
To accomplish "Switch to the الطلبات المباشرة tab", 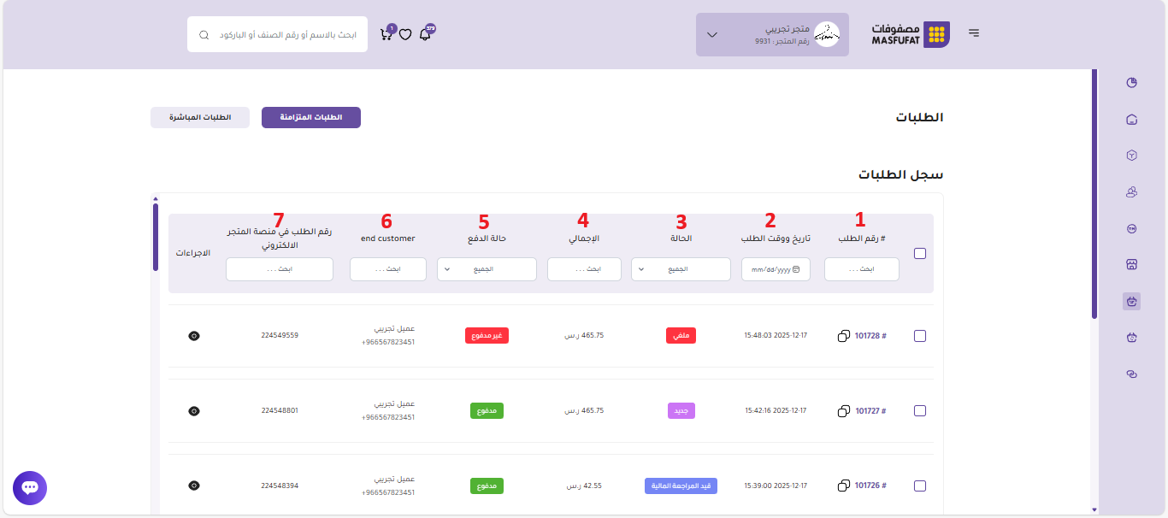I will click(200, 118).
